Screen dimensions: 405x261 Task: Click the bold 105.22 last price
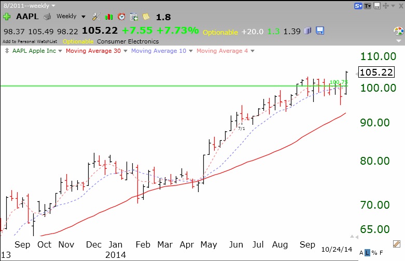tap(100, 31)
